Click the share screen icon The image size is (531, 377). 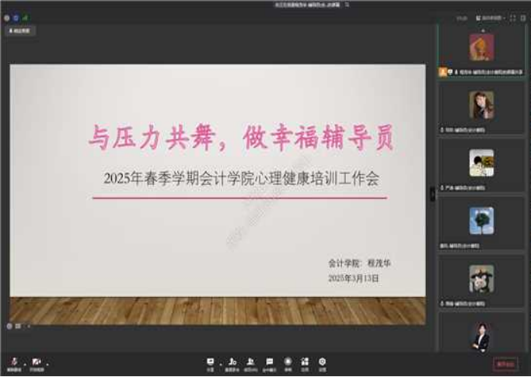click(211, 362)
